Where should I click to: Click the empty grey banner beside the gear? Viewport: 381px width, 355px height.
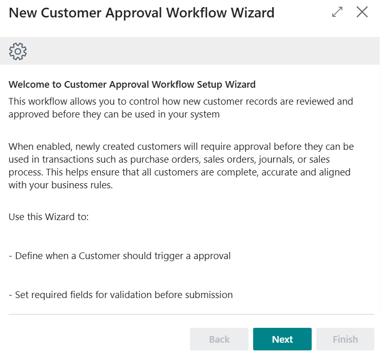(x=205, y=51)
